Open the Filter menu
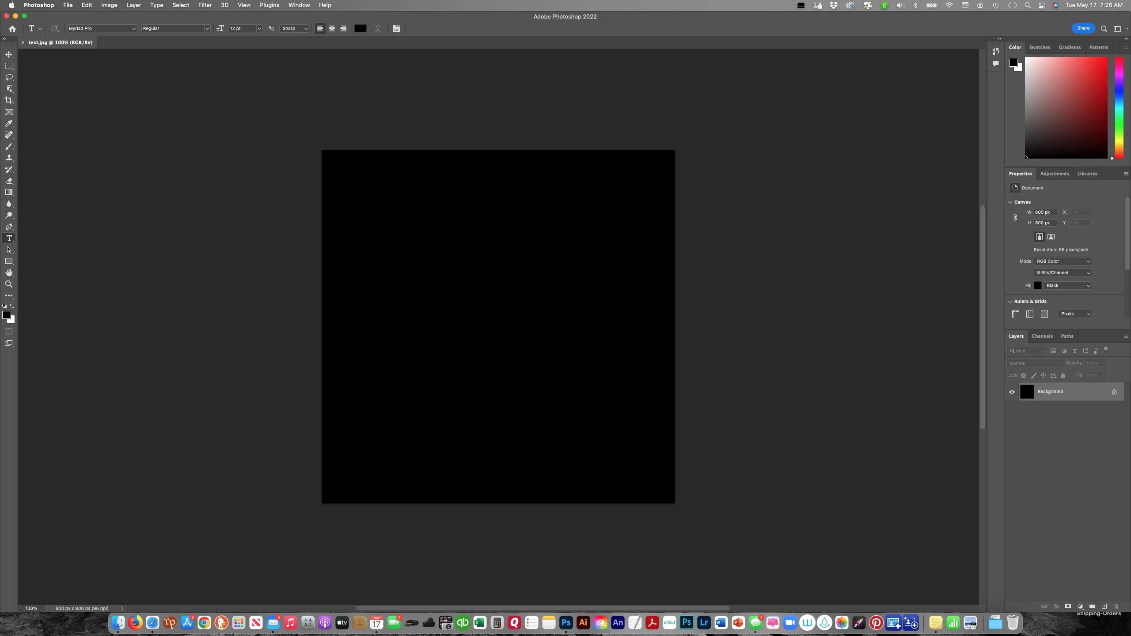Image resolution: width=1131 pixels, height=636 pixels. [205, 5]
